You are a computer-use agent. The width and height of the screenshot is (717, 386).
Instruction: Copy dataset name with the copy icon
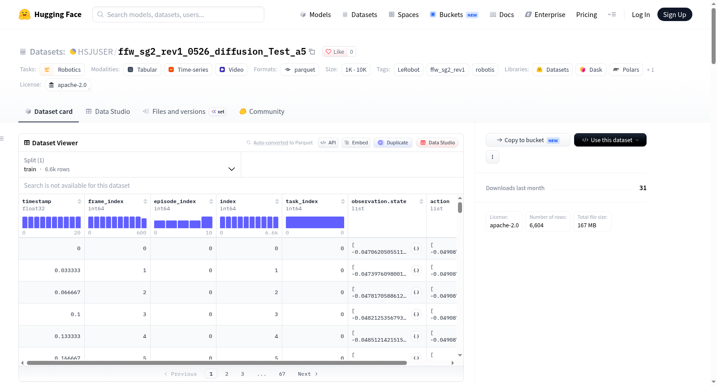coord(312,52)
